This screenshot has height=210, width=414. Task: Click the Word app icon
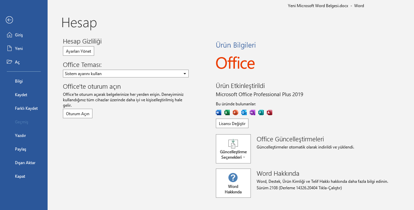pos(219,112)
